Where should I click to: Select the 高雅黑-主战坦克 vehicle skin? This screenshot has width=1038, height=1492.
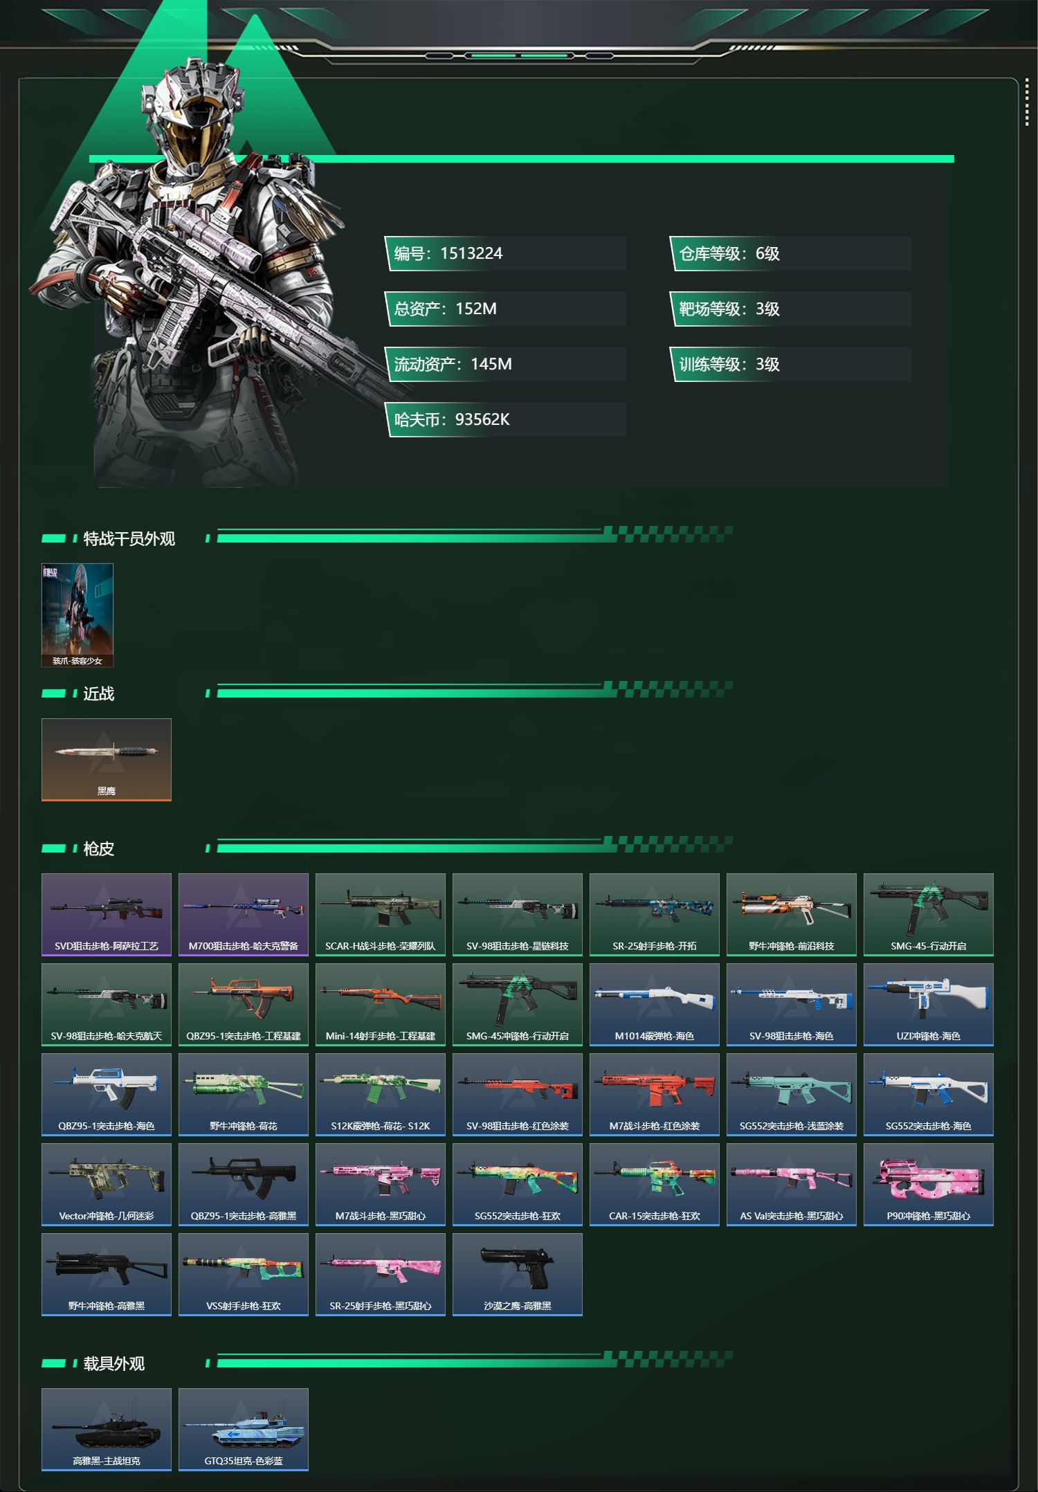pos(107,1430)
